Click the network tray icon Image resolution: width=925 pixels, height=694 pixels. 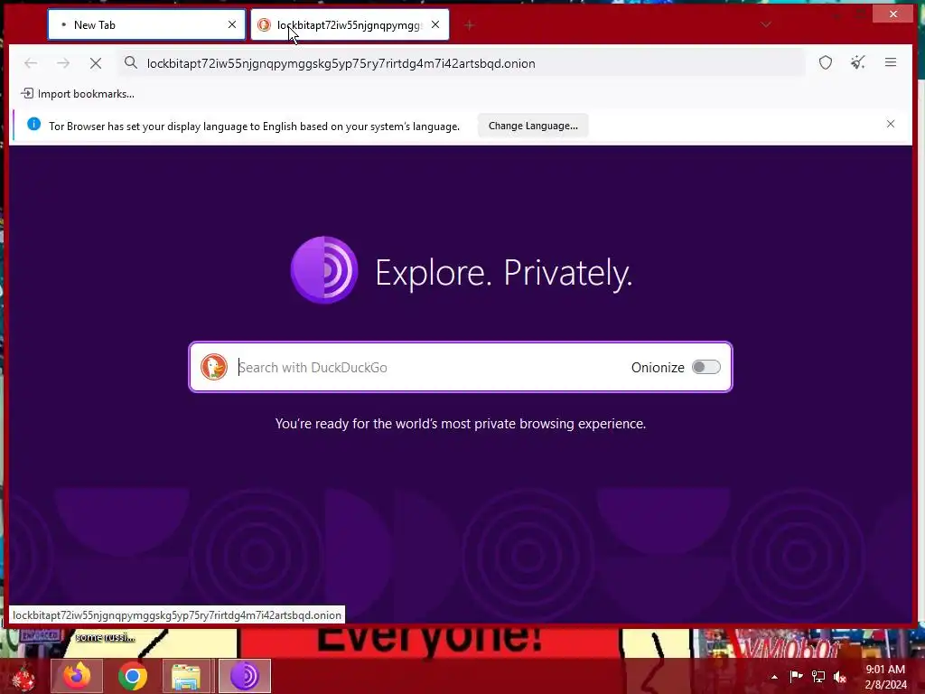818,676
